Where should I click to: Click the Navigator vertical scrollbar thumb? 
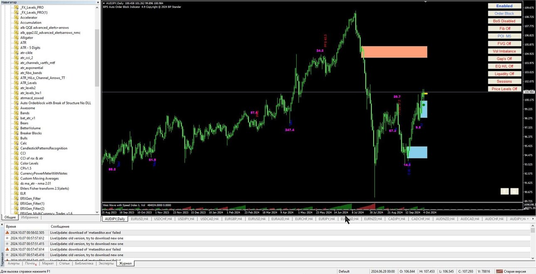tap(97, 58)
